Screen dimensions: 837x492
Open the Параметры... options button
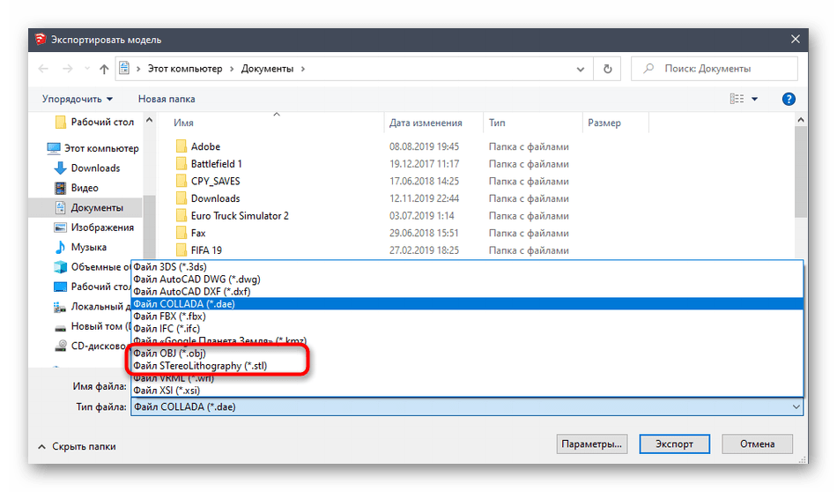point(591,444)
